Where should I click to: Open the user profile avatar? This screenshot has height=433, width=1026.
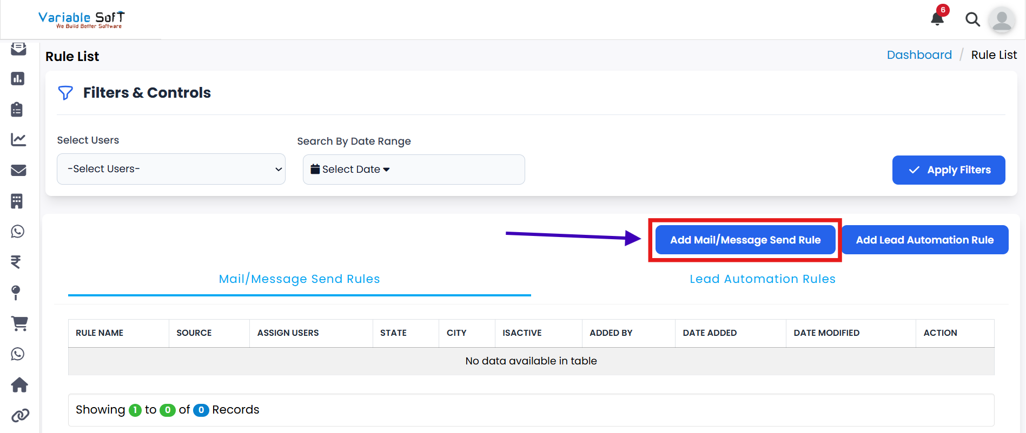[x=1002, y=19]
